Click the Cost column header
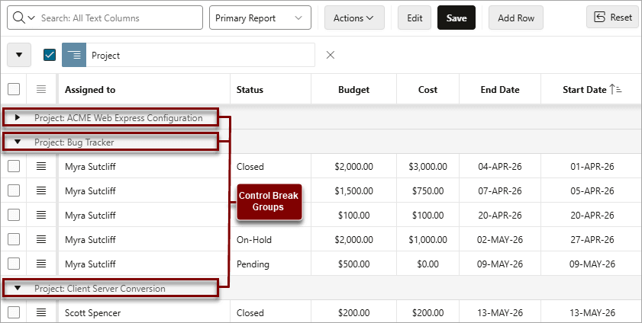 coord(427,90)
